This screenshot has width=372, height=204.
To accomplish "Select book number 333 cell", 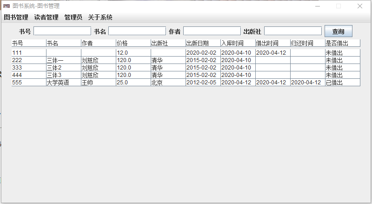I will (x=29, y=68).
